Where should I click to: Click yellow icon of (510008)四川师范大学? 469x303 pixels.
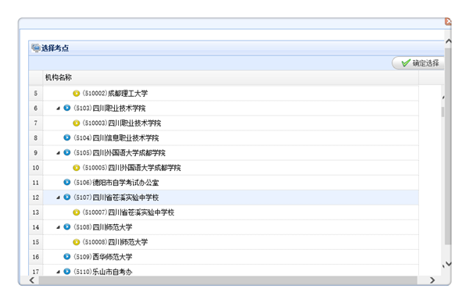(x=77, y=242)
